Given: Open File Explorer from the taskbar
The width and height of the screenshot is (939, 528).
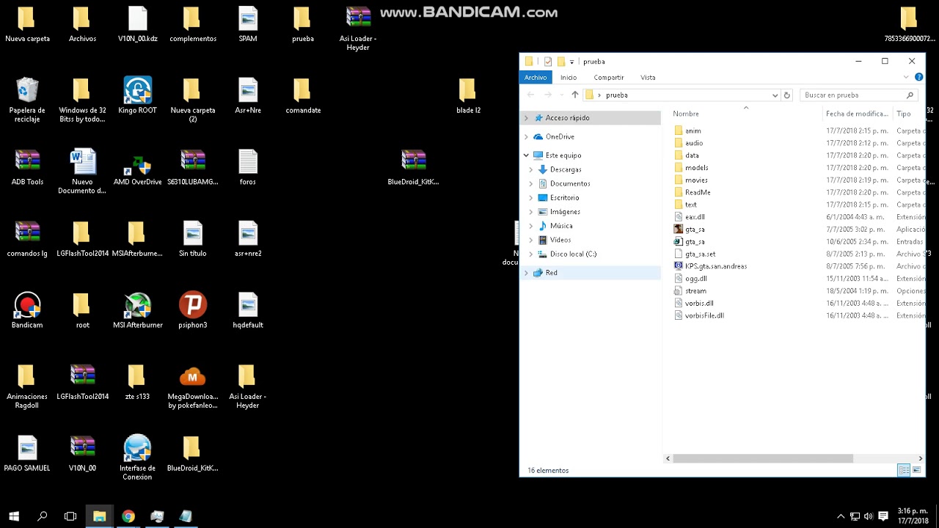Looking at the screenshot, I should (99, 516).
